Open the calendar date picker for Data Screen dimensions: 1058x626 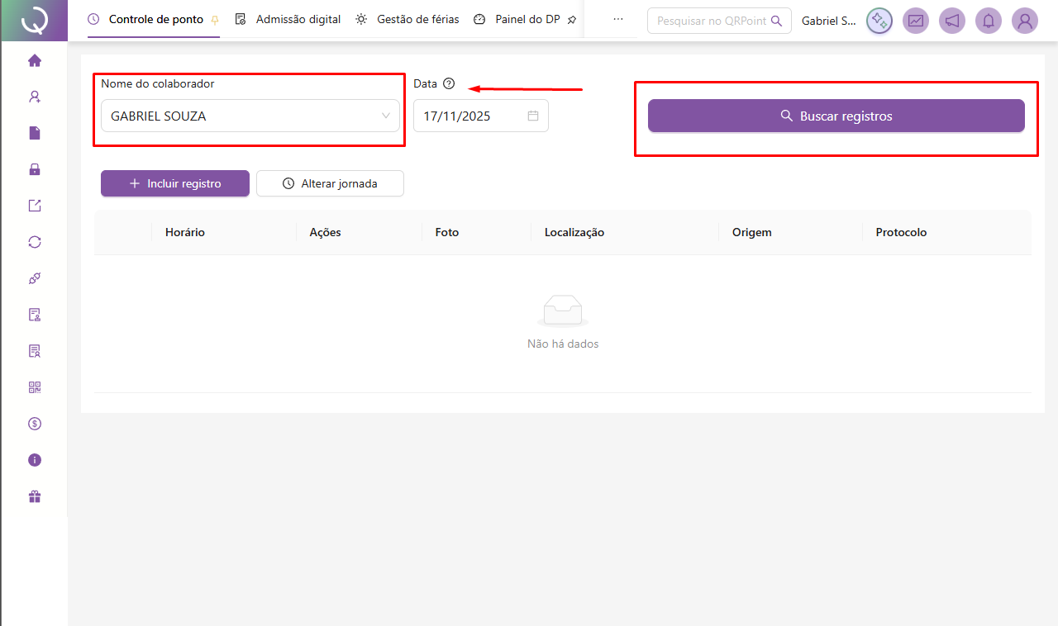[x=533, y=116]
